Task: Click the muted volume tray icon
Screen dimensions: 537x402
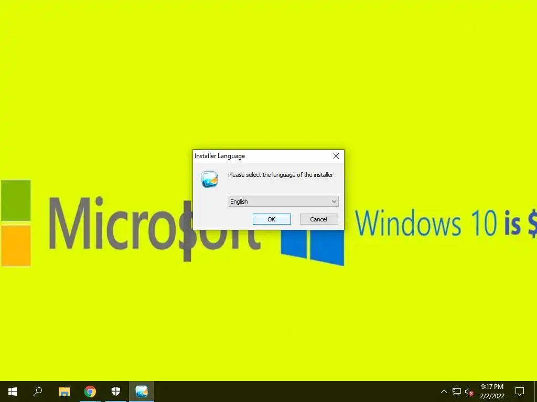Action: (x=469, y=392)
